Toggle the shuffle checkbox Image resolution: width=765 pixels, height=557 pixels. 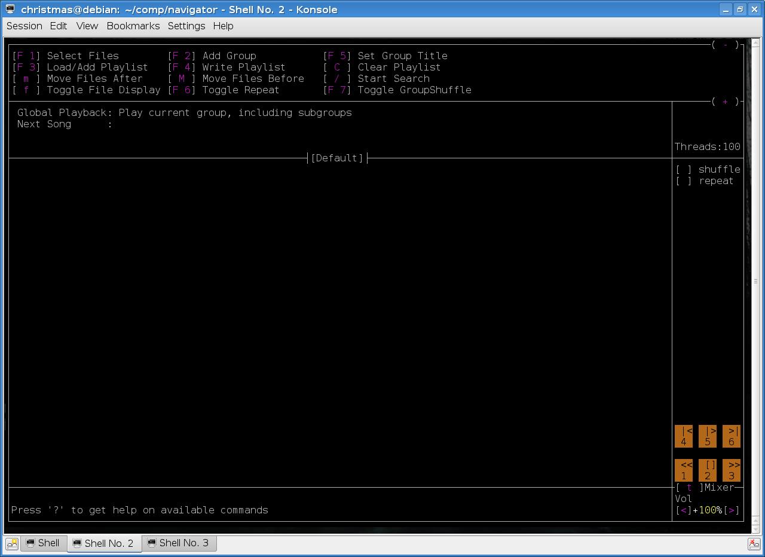point(684,169)
